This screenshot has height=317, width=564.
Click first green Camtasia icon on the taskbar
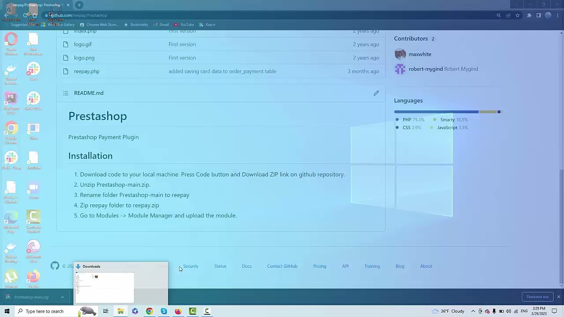click(193, 311)
